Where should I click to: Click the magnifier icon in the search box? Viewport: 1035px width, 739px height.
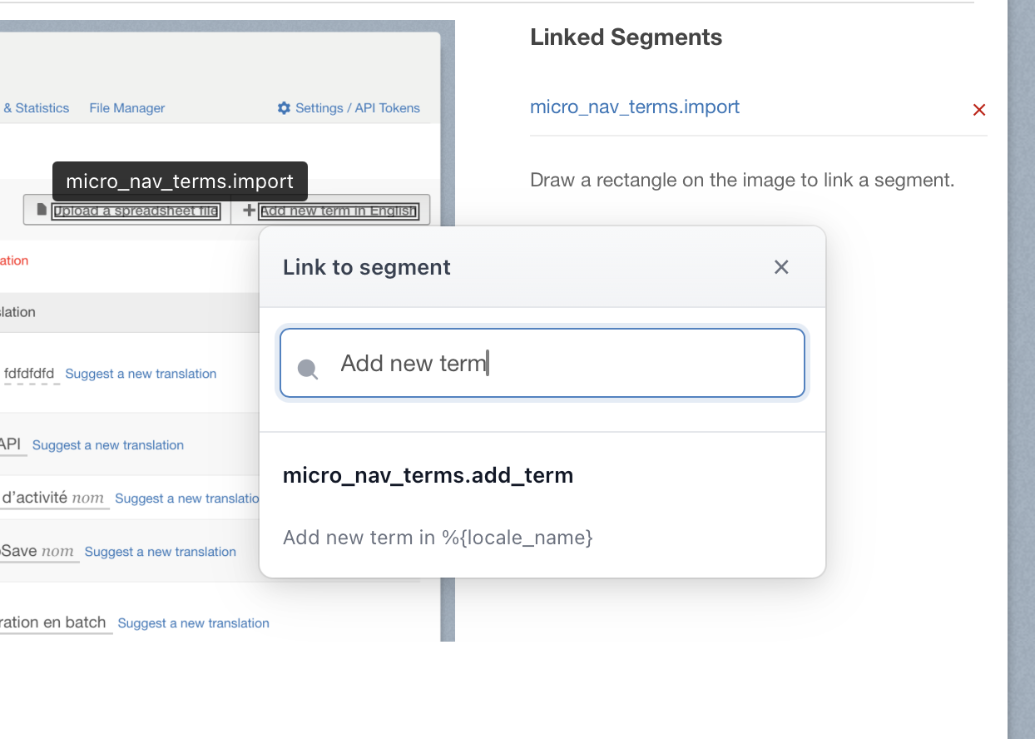tap(308, 369)
